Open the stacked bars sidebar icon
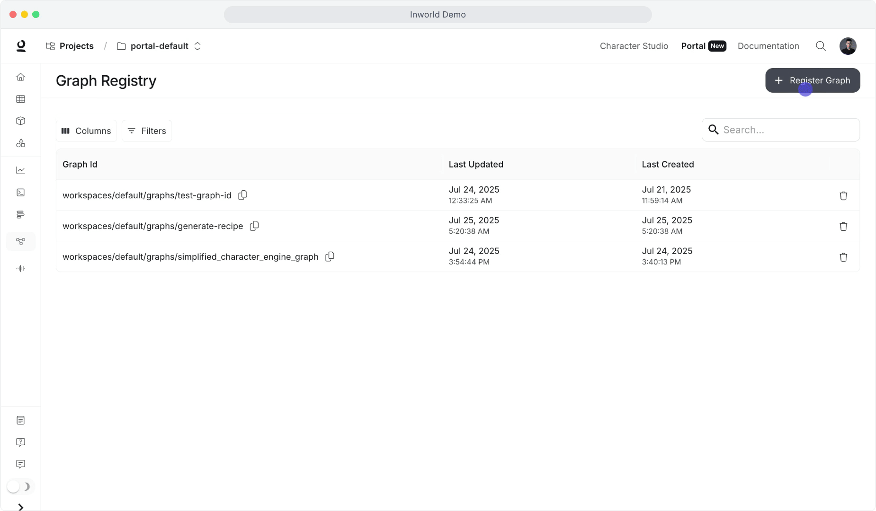Image resolution: width=876 pixels, height=511 pixels. click(x=20, y=215)
